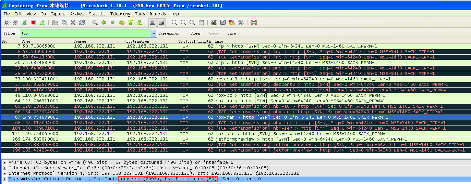Image resolution: width=471 pixels, height=184 pixels.
Task: Close this capture file icon
Action: pos(73,23)
